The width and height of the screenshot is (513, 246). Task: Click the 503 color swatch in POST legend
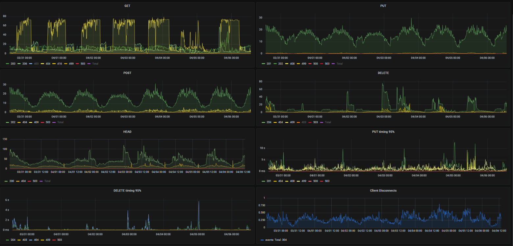[43, 122]
